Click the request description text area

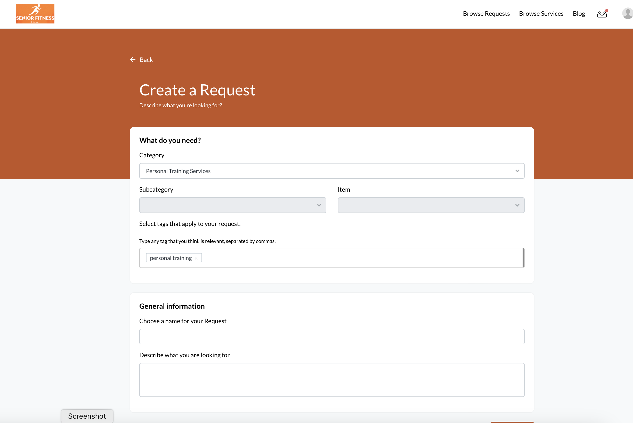pos(331,380)
